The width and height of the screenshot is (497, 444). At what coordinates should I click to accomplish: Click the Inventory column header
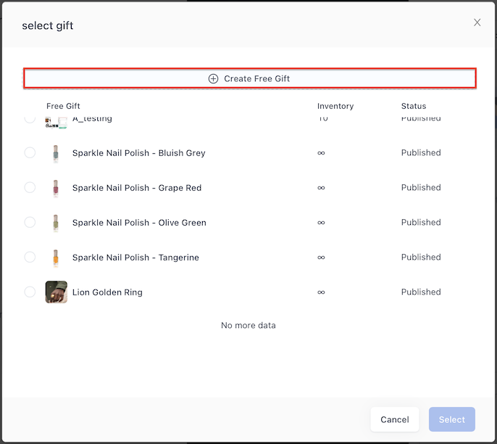pyautogui.click(x=335, y=106)
